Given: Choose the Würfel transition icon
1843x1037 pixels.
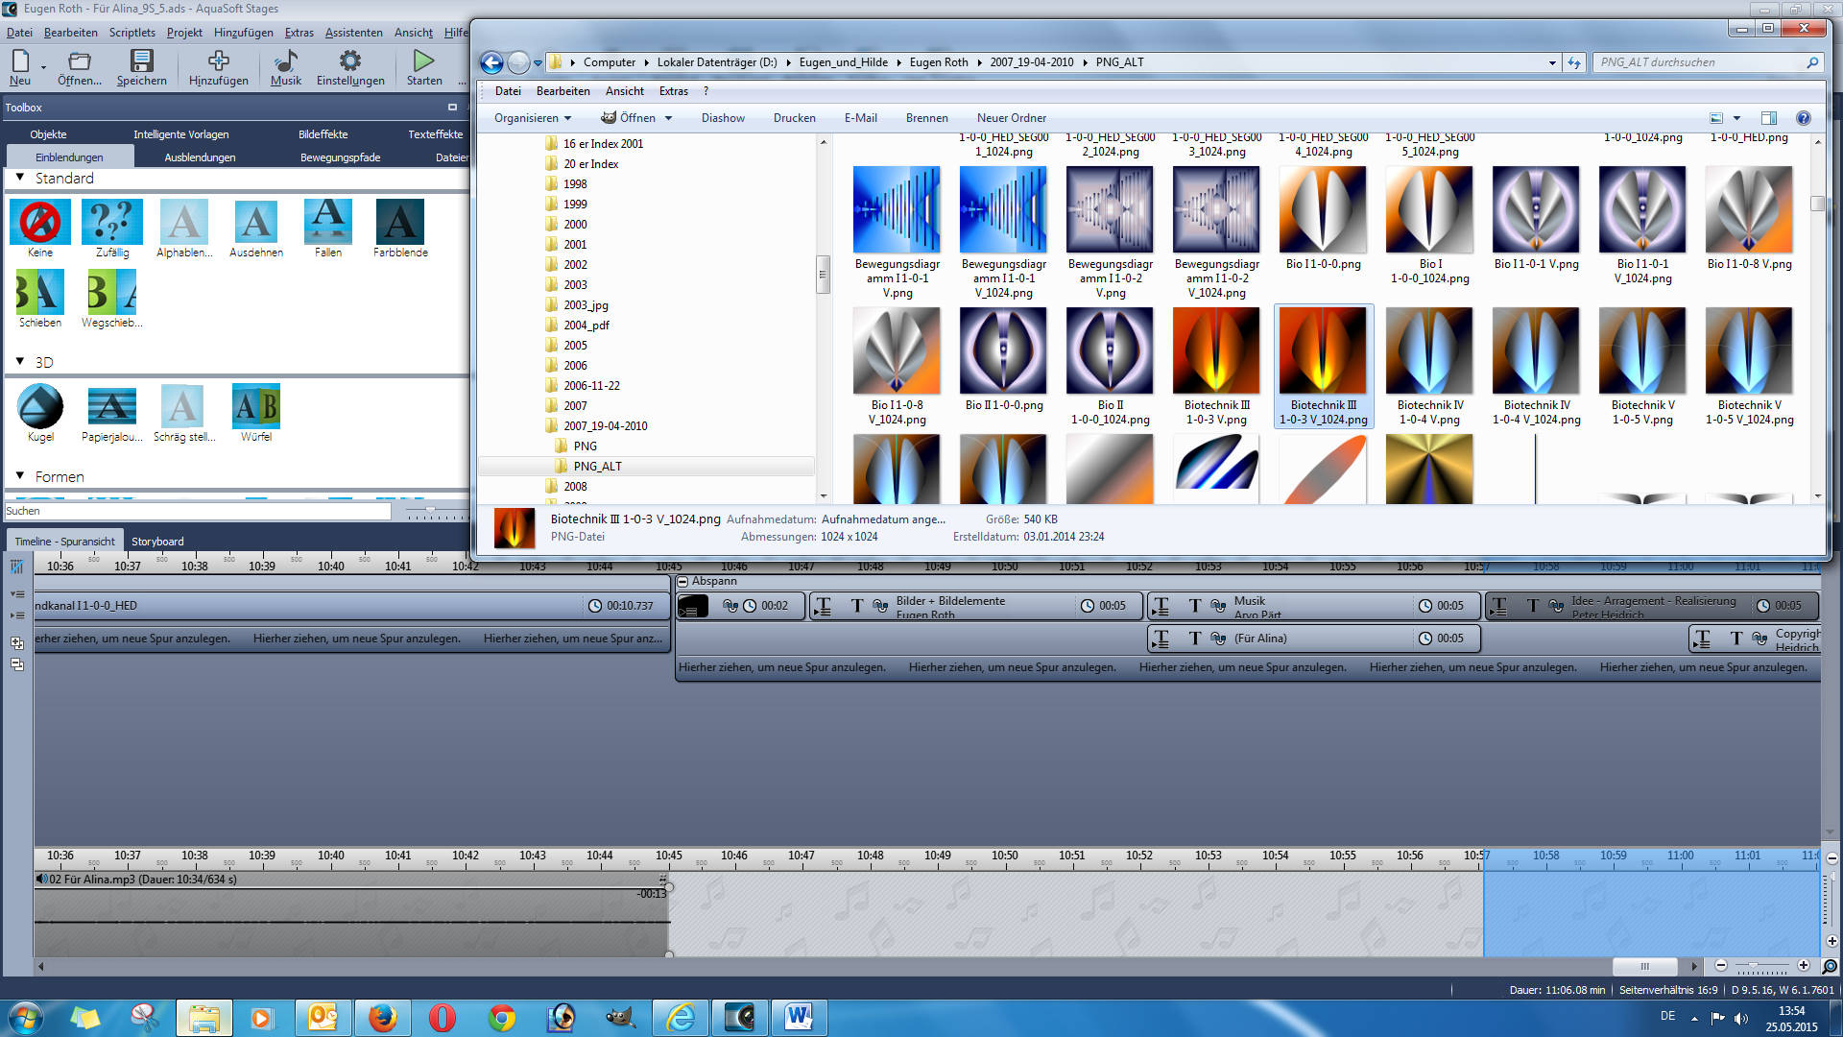Looking at the screenshot, I should point(255,407).
